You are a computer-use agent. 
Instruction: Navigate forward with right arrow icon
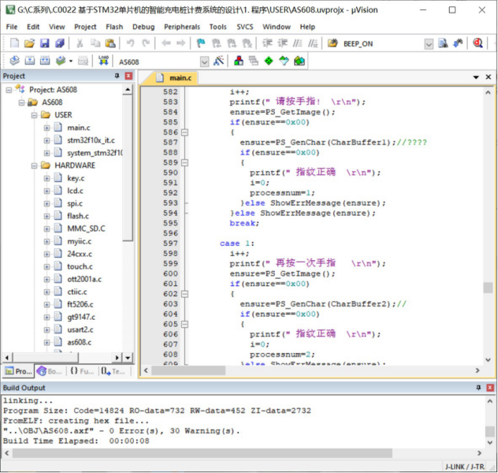pos(181,43)
